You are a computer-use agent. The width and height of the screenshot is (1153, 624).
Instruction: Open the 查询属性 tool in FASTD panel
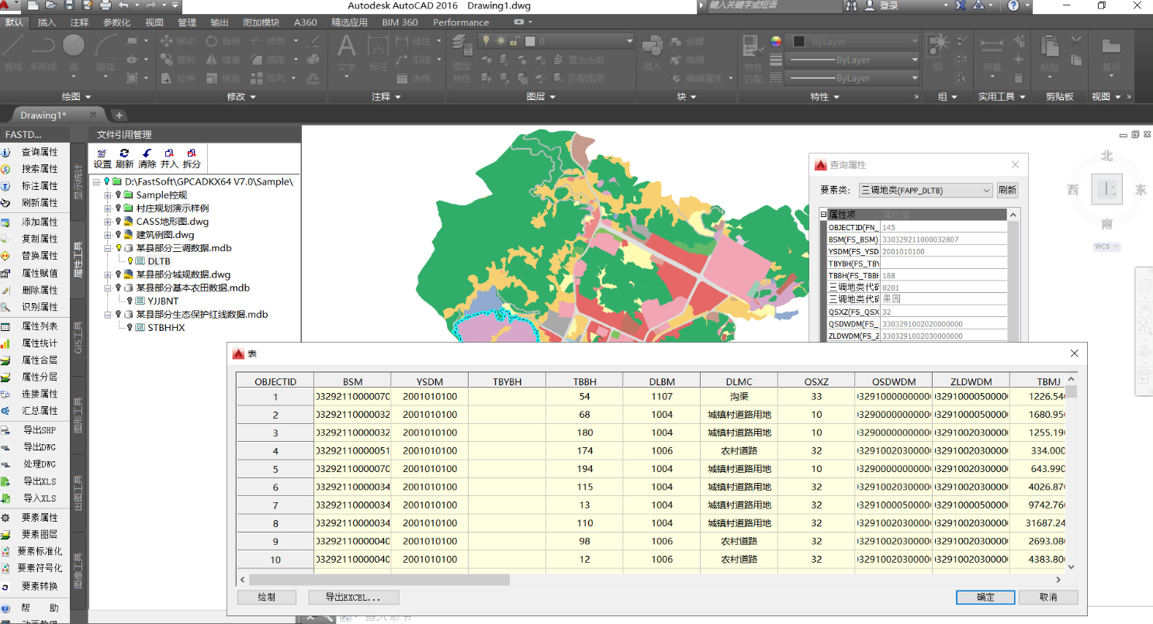pyautogui.click(x=39, y=152)
